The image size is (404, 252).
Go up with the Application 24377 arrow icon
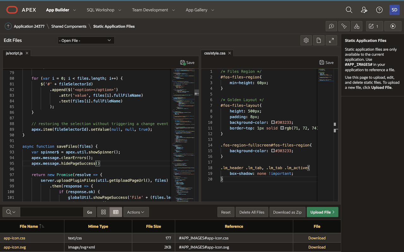coord(8,26)
